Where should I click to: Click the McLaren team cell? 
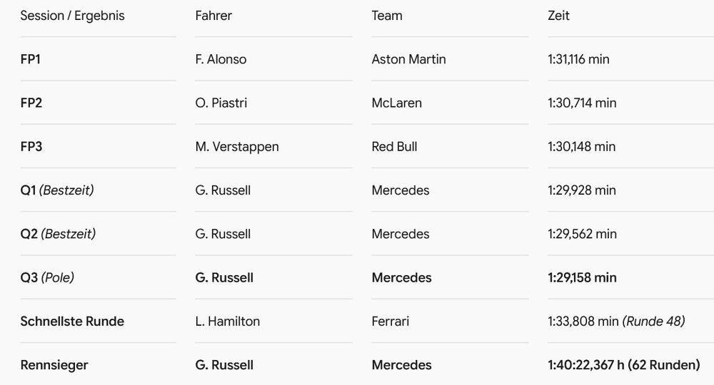click(396, 103)
